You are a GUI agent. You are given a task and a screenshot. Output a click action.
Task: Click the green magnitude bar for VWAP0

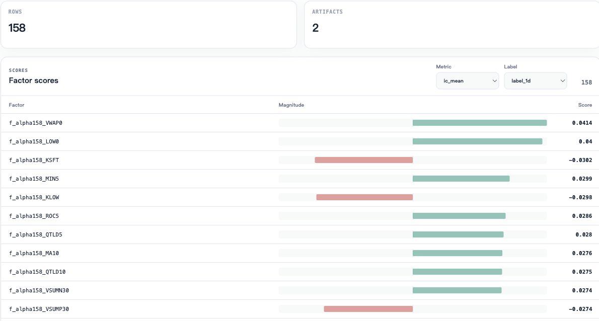tap(479, 123)
